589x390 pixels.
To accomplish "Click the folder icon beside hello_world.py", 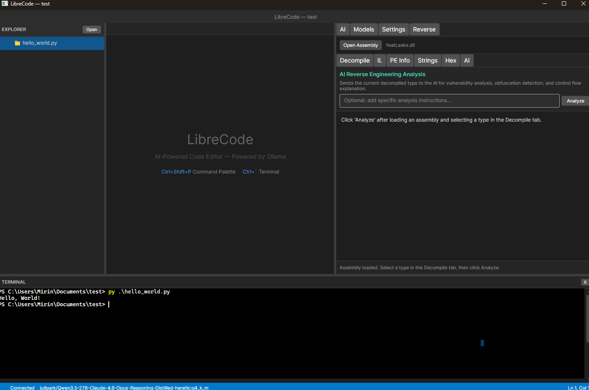I will point(17,43).
